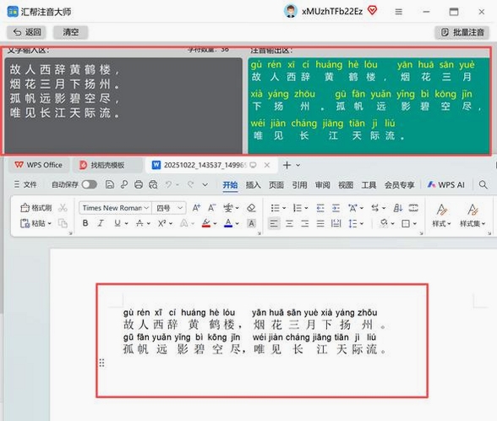Image resolution: width=497 pixels, height=421 pixels.
Task: Click the print preview icon
Action: 153,184
